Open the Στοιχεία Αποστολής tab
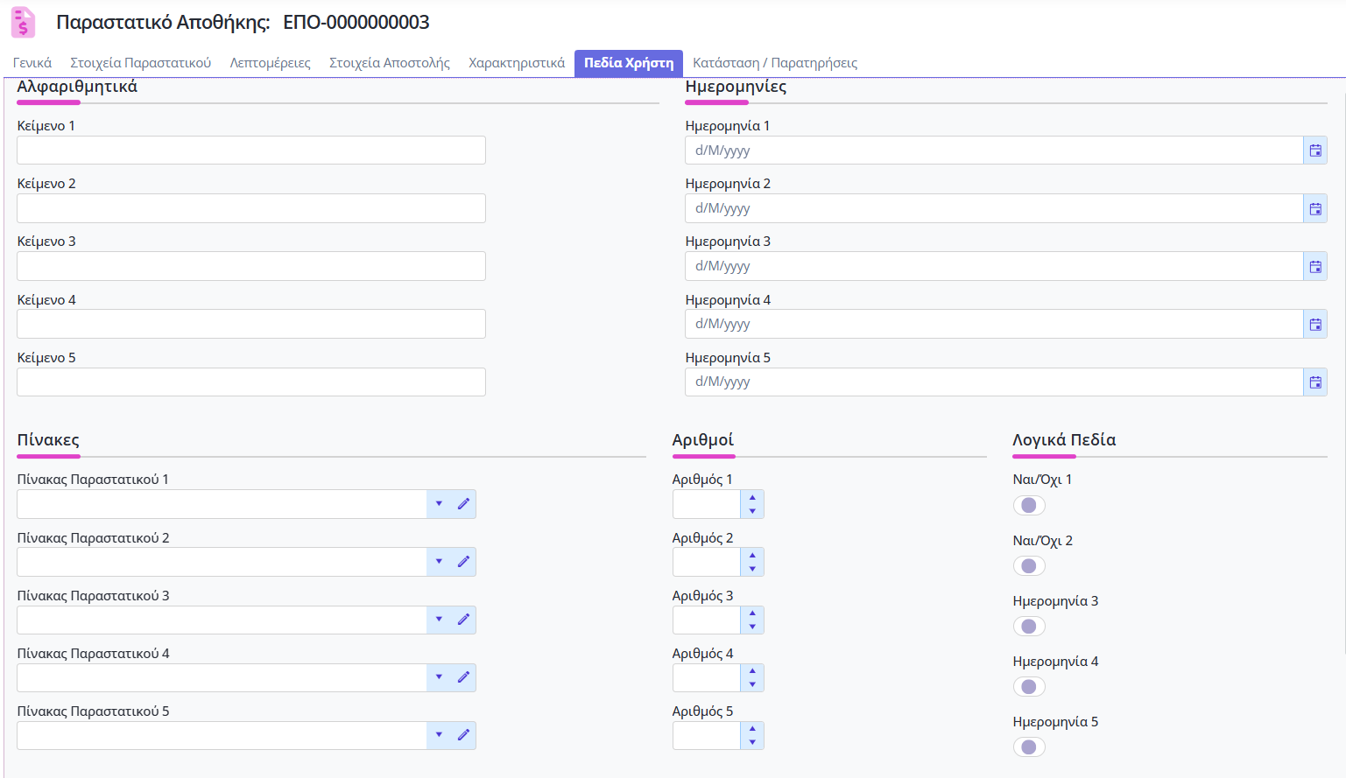1346x778 pixels. pos(389,63)
